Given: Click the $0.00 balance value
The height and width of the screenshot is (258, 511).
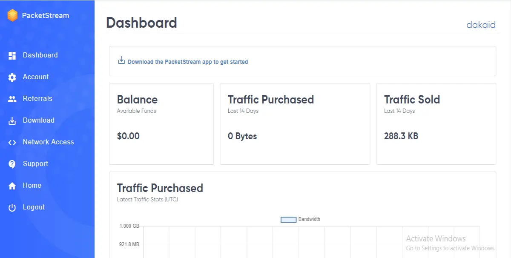Looking at the screenshot, I should (128, 136).
